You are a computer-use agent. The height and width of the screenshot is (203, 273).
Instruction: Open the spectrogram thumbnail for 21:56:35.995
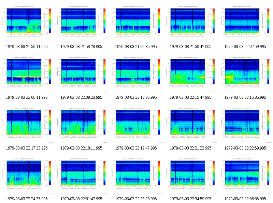coord(136,24)
